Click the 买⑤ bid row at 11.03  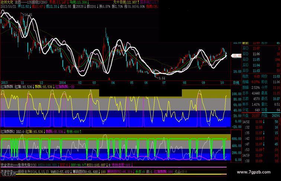(261, 71)
